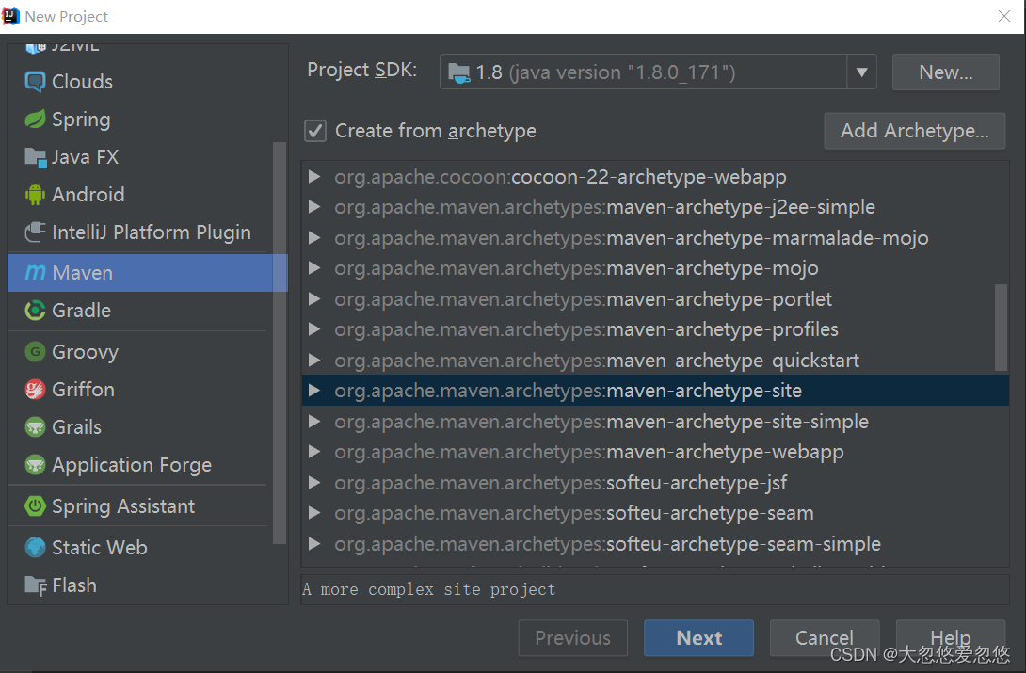The width and height of the screenshot is (1026, 673).
Task: Select Clouds project type
Action: 140,82
